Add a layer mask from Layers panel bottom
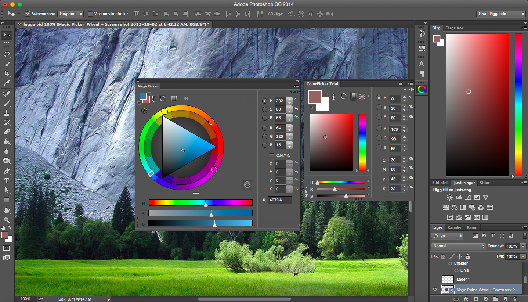Viewport: 528px width, 302px height. 476,299
